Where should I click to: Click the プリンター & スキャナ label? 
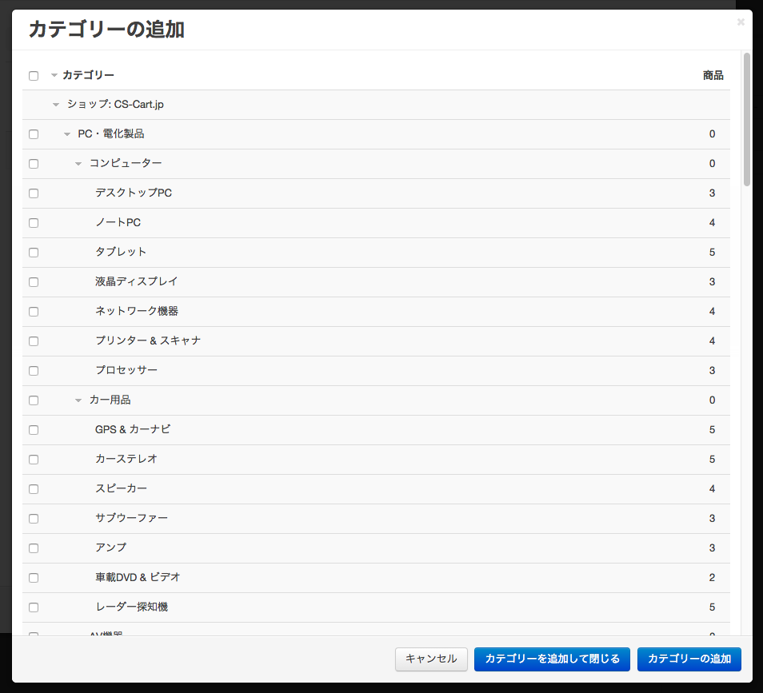148,341
